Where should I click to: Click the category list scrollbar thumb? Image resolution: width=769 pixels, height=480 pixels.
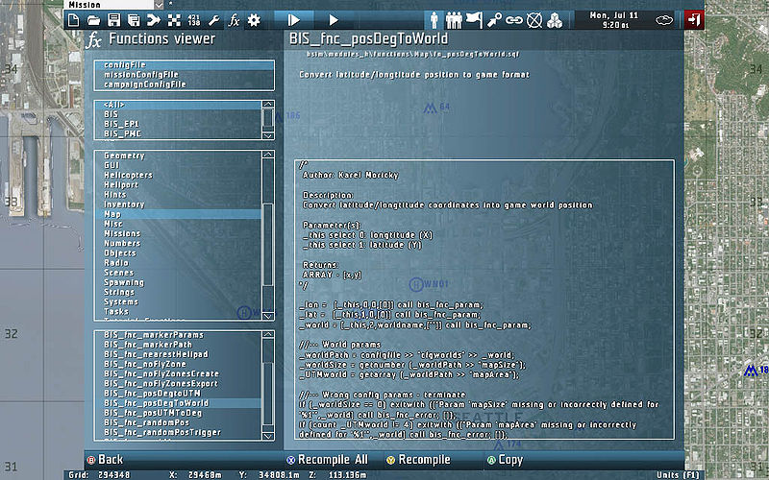[268, 244]
